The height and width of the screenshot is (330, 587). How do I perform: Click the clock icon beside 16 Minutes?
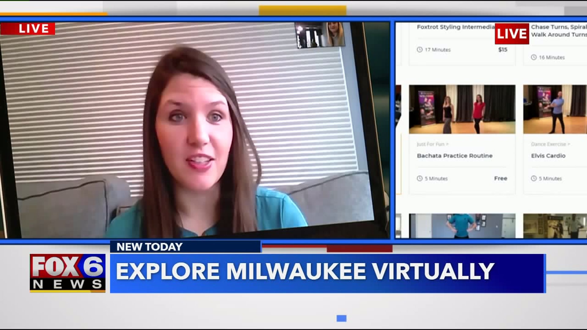tap(533, 57)
